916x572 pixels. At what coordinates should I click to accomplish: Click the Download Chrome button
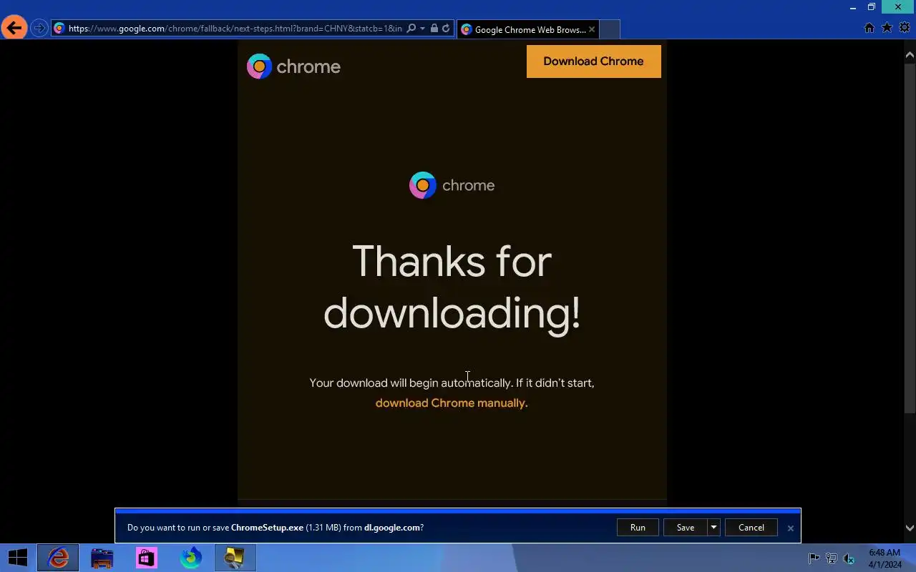[x=593, y=61]
